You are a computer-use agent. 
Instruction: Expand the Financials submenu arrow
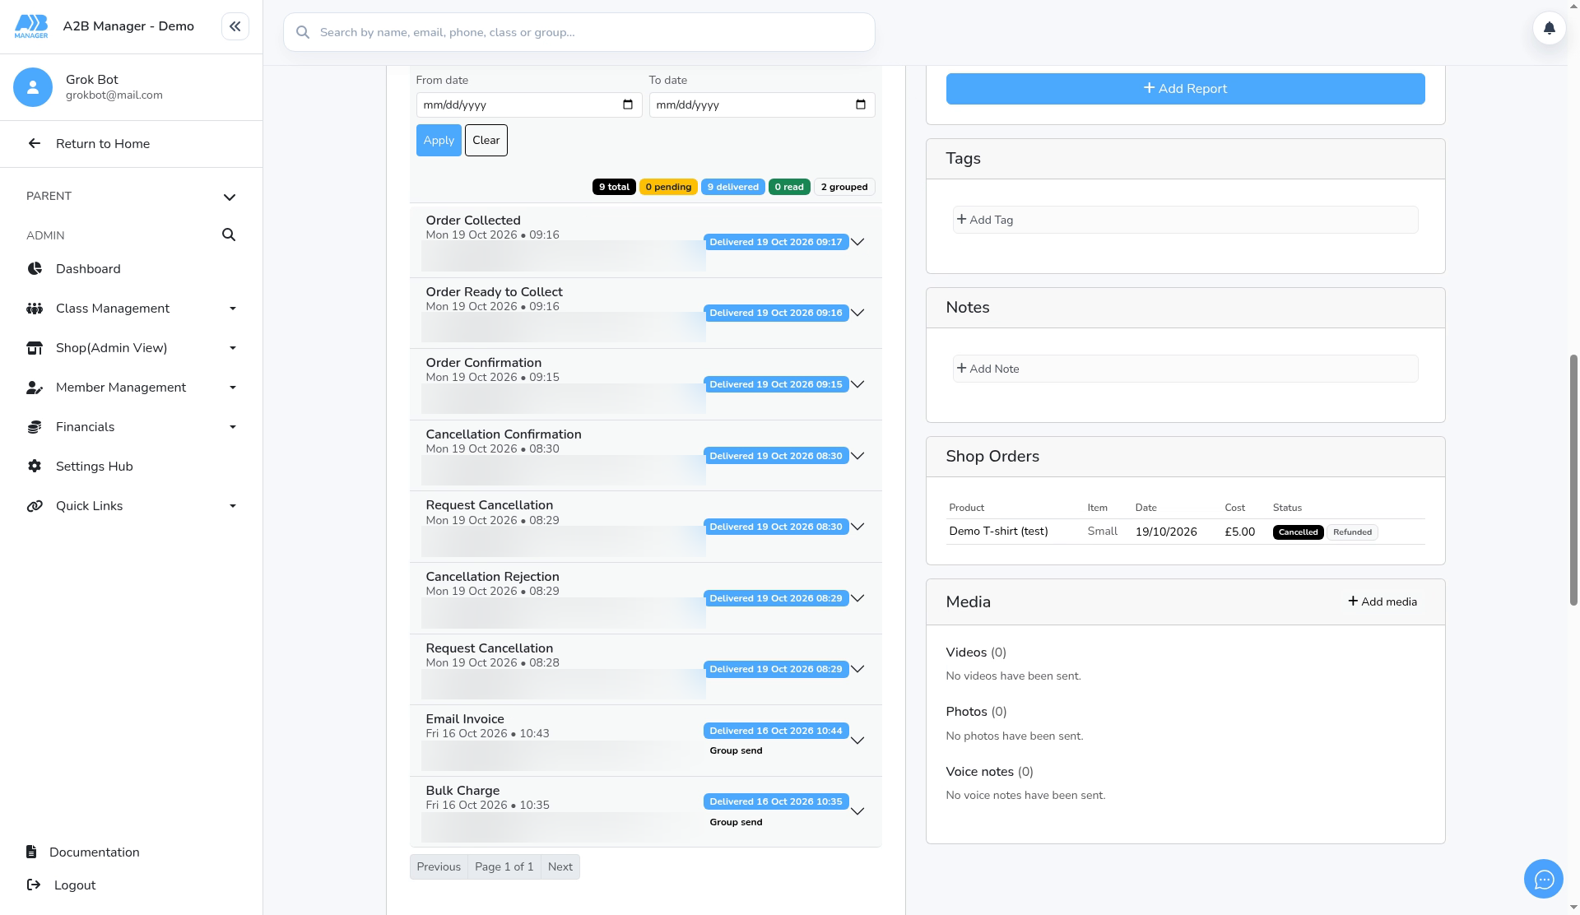[x=233, y=427]
